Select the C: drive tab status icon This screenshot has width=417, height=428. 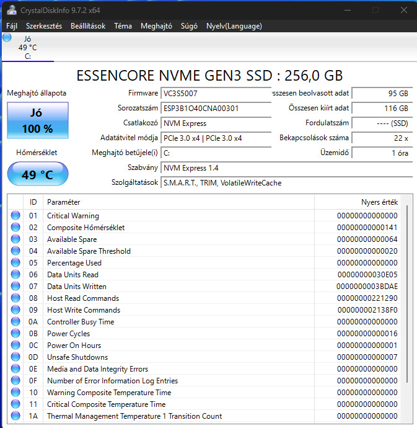7,37
